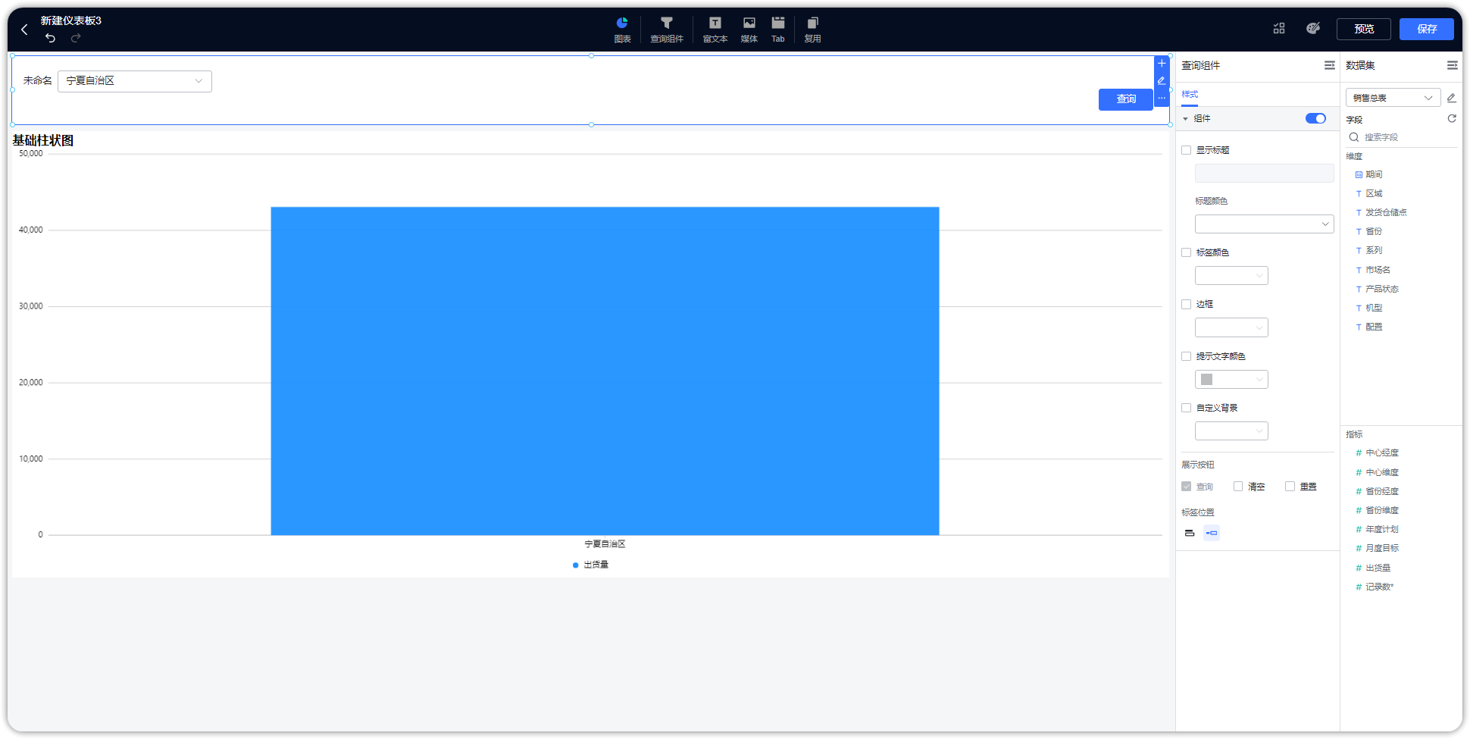The height and width of the screenshot is (739, 1470).
Task: Select the 系列 dimension field
Action: tap(1374, 250)
